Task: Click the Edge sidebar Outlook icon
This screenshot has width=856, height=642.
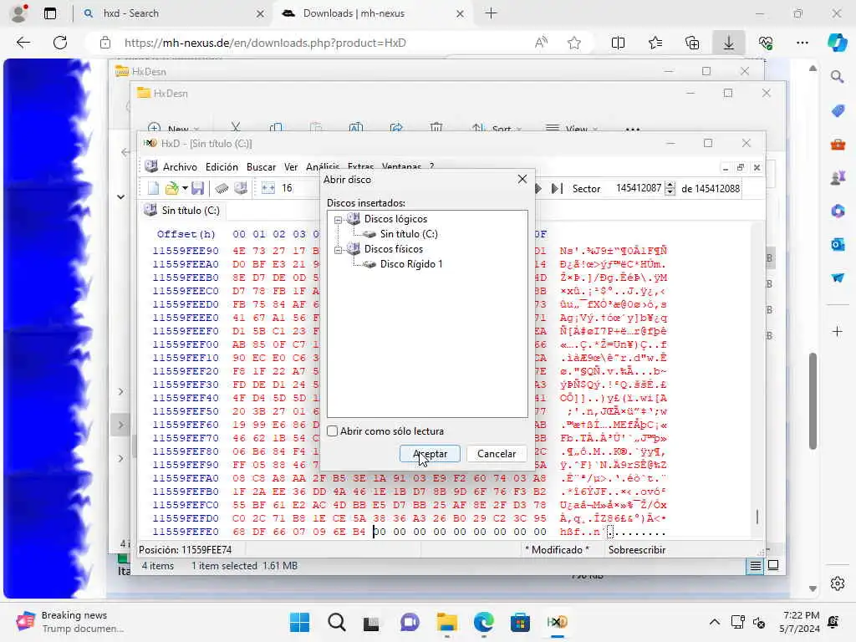Action: (838, 244)
